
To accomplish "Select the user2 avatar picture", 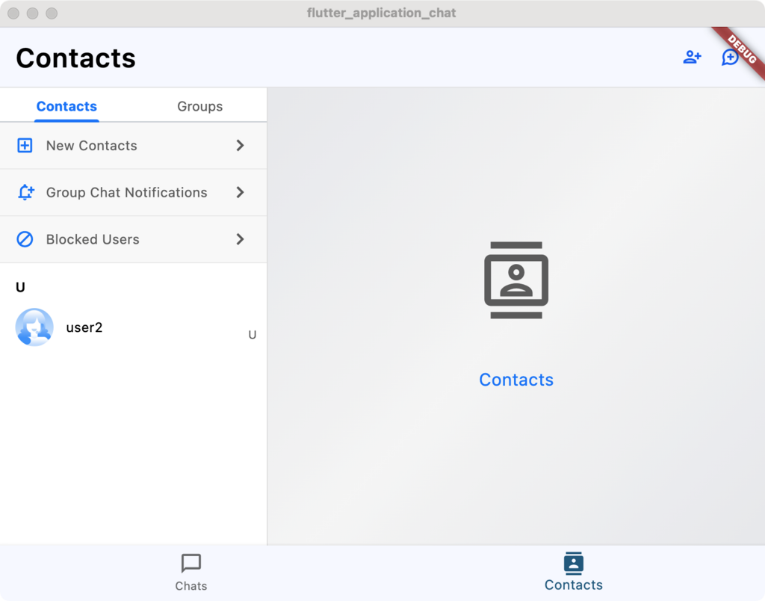I will pos(34,327).
